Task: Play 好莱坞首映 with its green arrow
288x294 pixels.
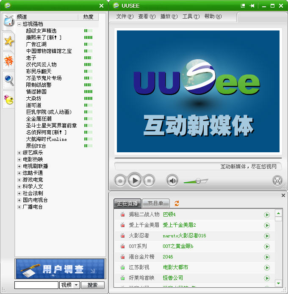Action: (x=267, y=278)
